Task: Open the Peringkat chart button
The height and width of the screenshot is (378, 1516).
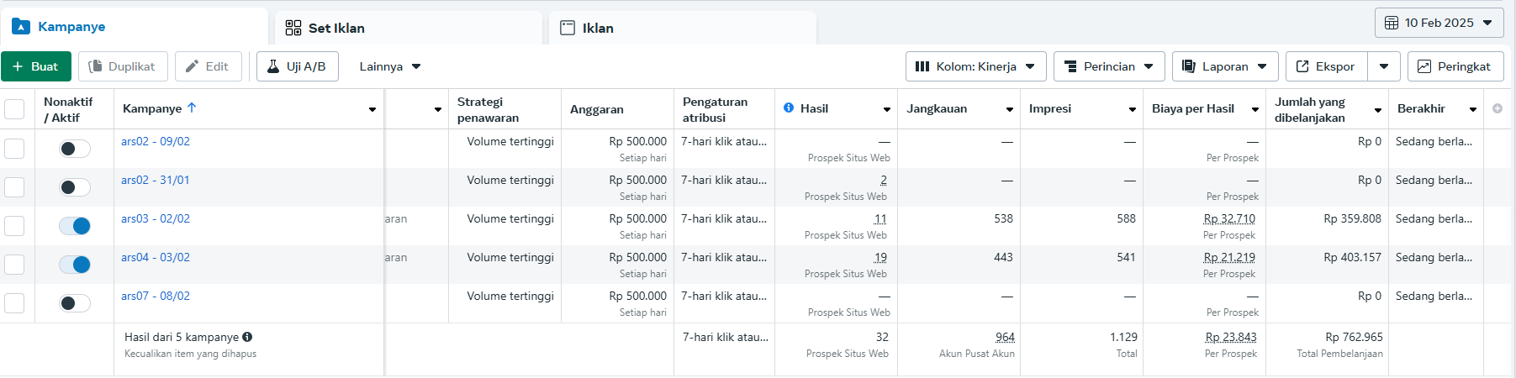Action: [x=1455, y=66]
